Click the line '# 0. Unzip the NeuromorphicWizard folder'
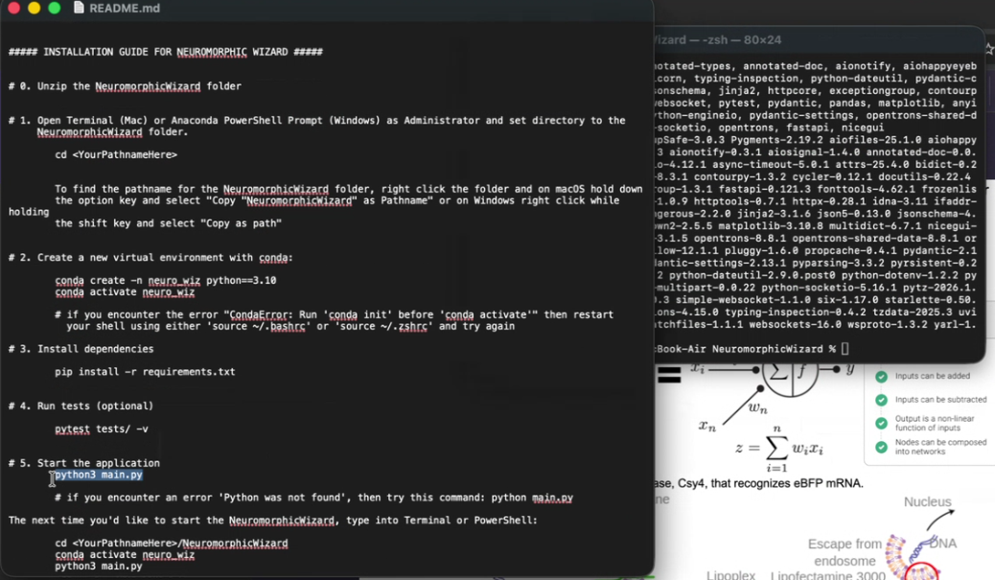 point(125,86)
